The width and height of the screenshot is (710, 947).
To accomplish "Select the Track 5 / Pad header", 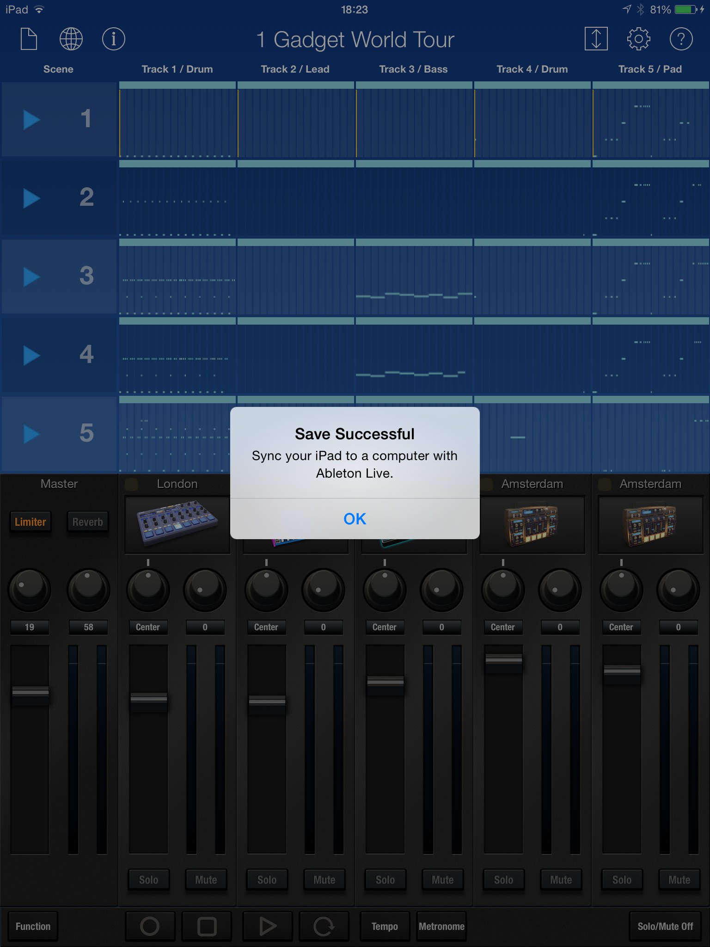I will pos(650,69).
